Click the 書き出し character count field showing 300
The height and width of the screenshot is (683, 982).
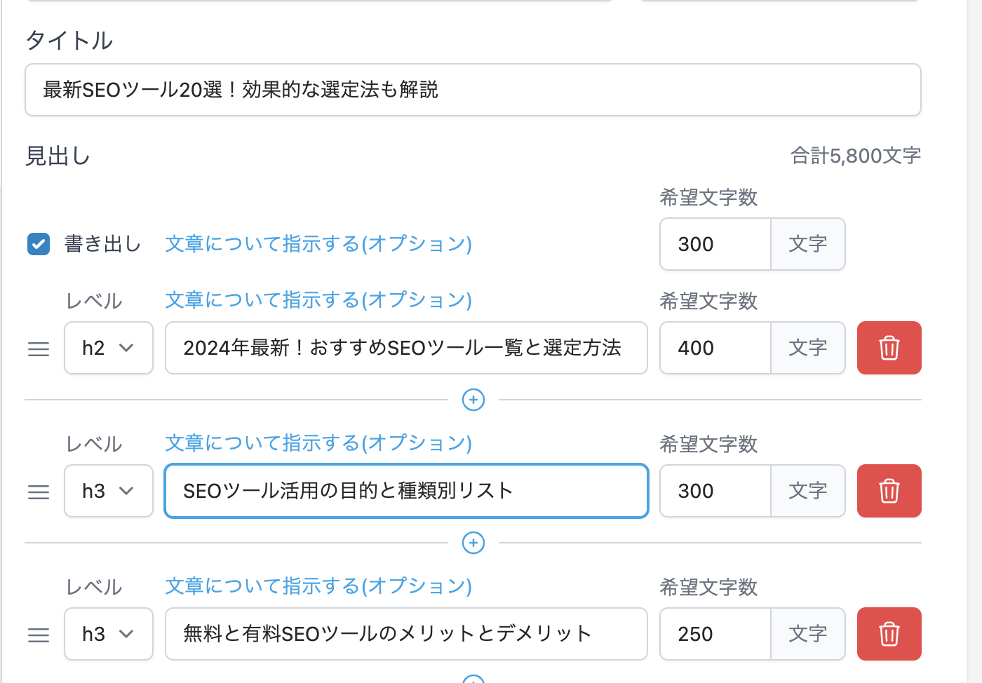[715, 244]
